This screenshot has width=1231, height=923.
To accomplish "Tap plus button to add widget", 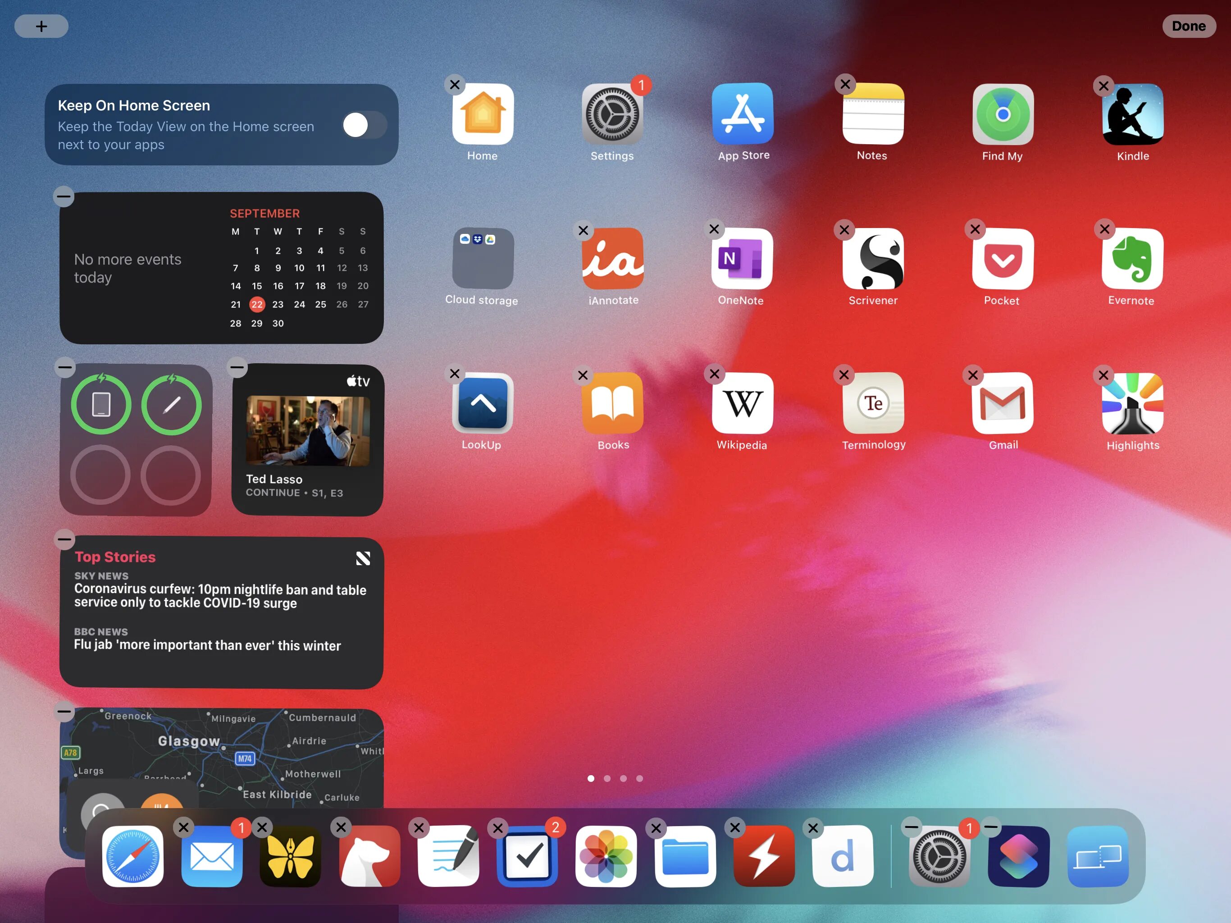I will 41,24.
